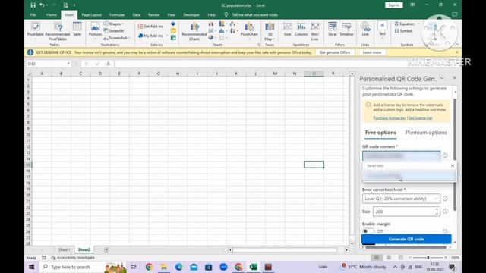Screen dimensions: 486x273
Task: Switch to the View tab
Action: click(171, 15)
